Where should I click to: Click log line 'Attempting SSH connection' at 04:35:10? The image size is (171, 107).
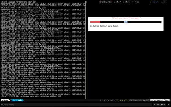(x=31, y=66)
